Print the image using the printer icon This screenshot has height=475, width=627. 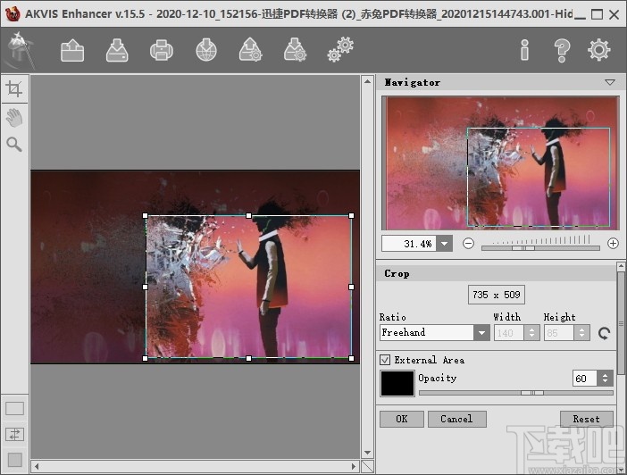162,50
